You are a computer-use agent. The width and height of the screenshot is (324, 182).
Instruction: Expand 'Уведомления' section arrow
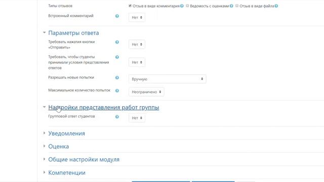44,133
